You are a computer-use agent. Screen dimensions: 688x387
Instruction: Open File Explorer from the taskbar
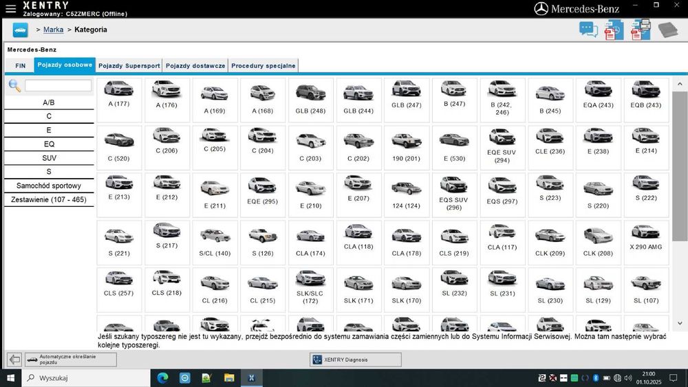pyautogui.click(x=229, y=378)
